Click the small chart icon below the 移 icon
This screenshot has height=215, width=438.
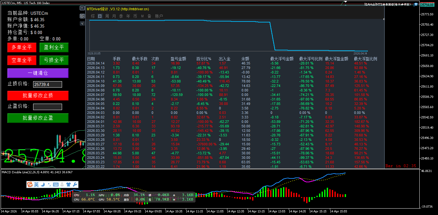pyautogui.click(x=82, y=23)
